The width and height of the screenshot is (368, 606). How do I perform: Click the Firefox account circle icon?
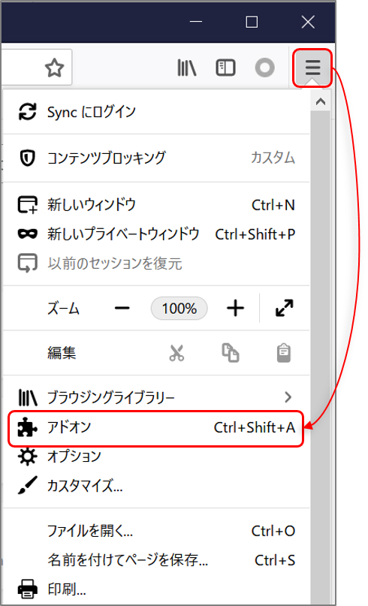(x=265, y=68)
